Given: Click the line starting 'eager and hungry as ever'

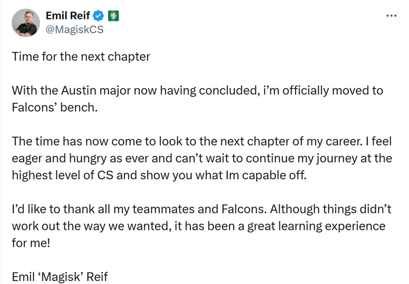Looking at the screenshot, I should 202,158.
